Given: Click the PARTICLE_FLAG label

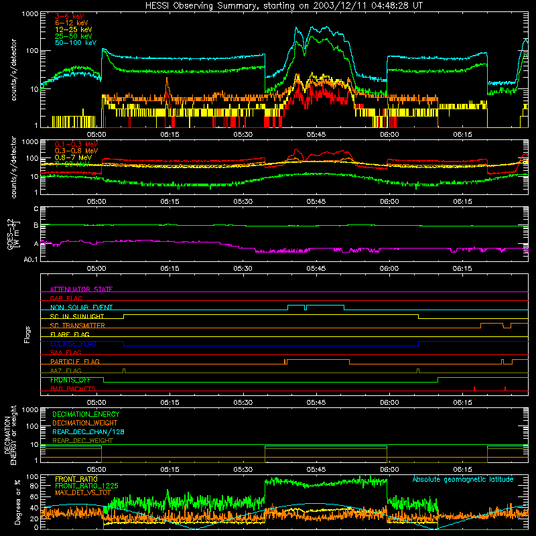Looking at the screenshot, I should pyautogui.click(x=75, y=361).
